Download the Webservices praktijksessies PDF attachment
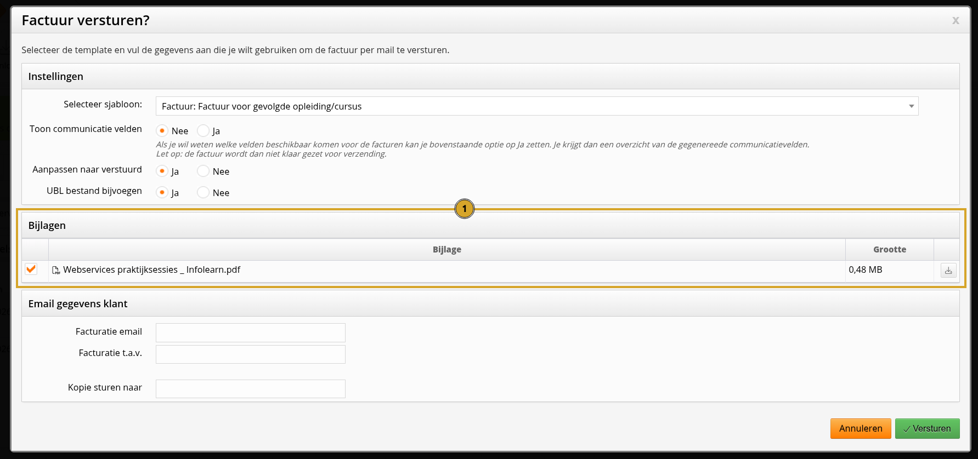This screenshot has width=978, height=459. pos(948,271)
